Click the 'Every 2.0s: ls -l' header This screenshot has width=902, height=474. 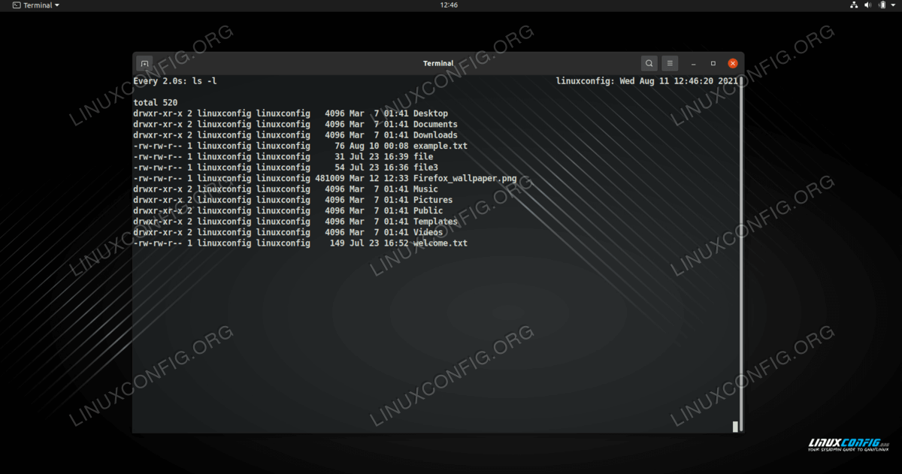pos(175,81)
